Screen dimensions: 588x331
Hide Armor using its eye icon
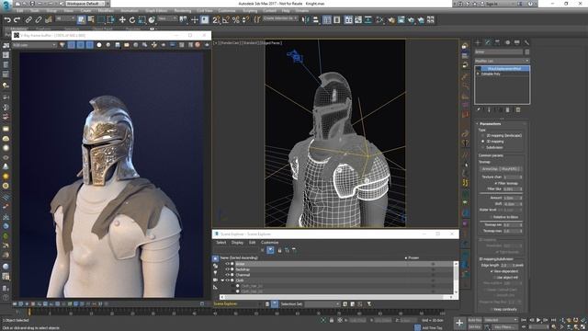pos(227,264)
